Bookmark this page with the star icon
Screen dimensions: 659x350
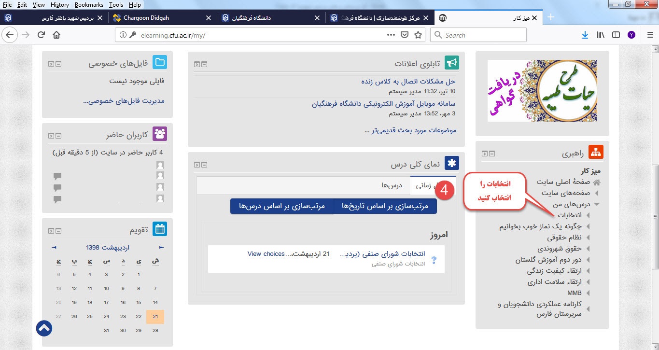click(x=418, y=35)
